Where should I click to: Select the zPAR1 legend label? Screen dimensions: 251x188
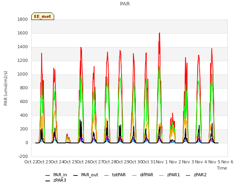(x=173, y=175)
